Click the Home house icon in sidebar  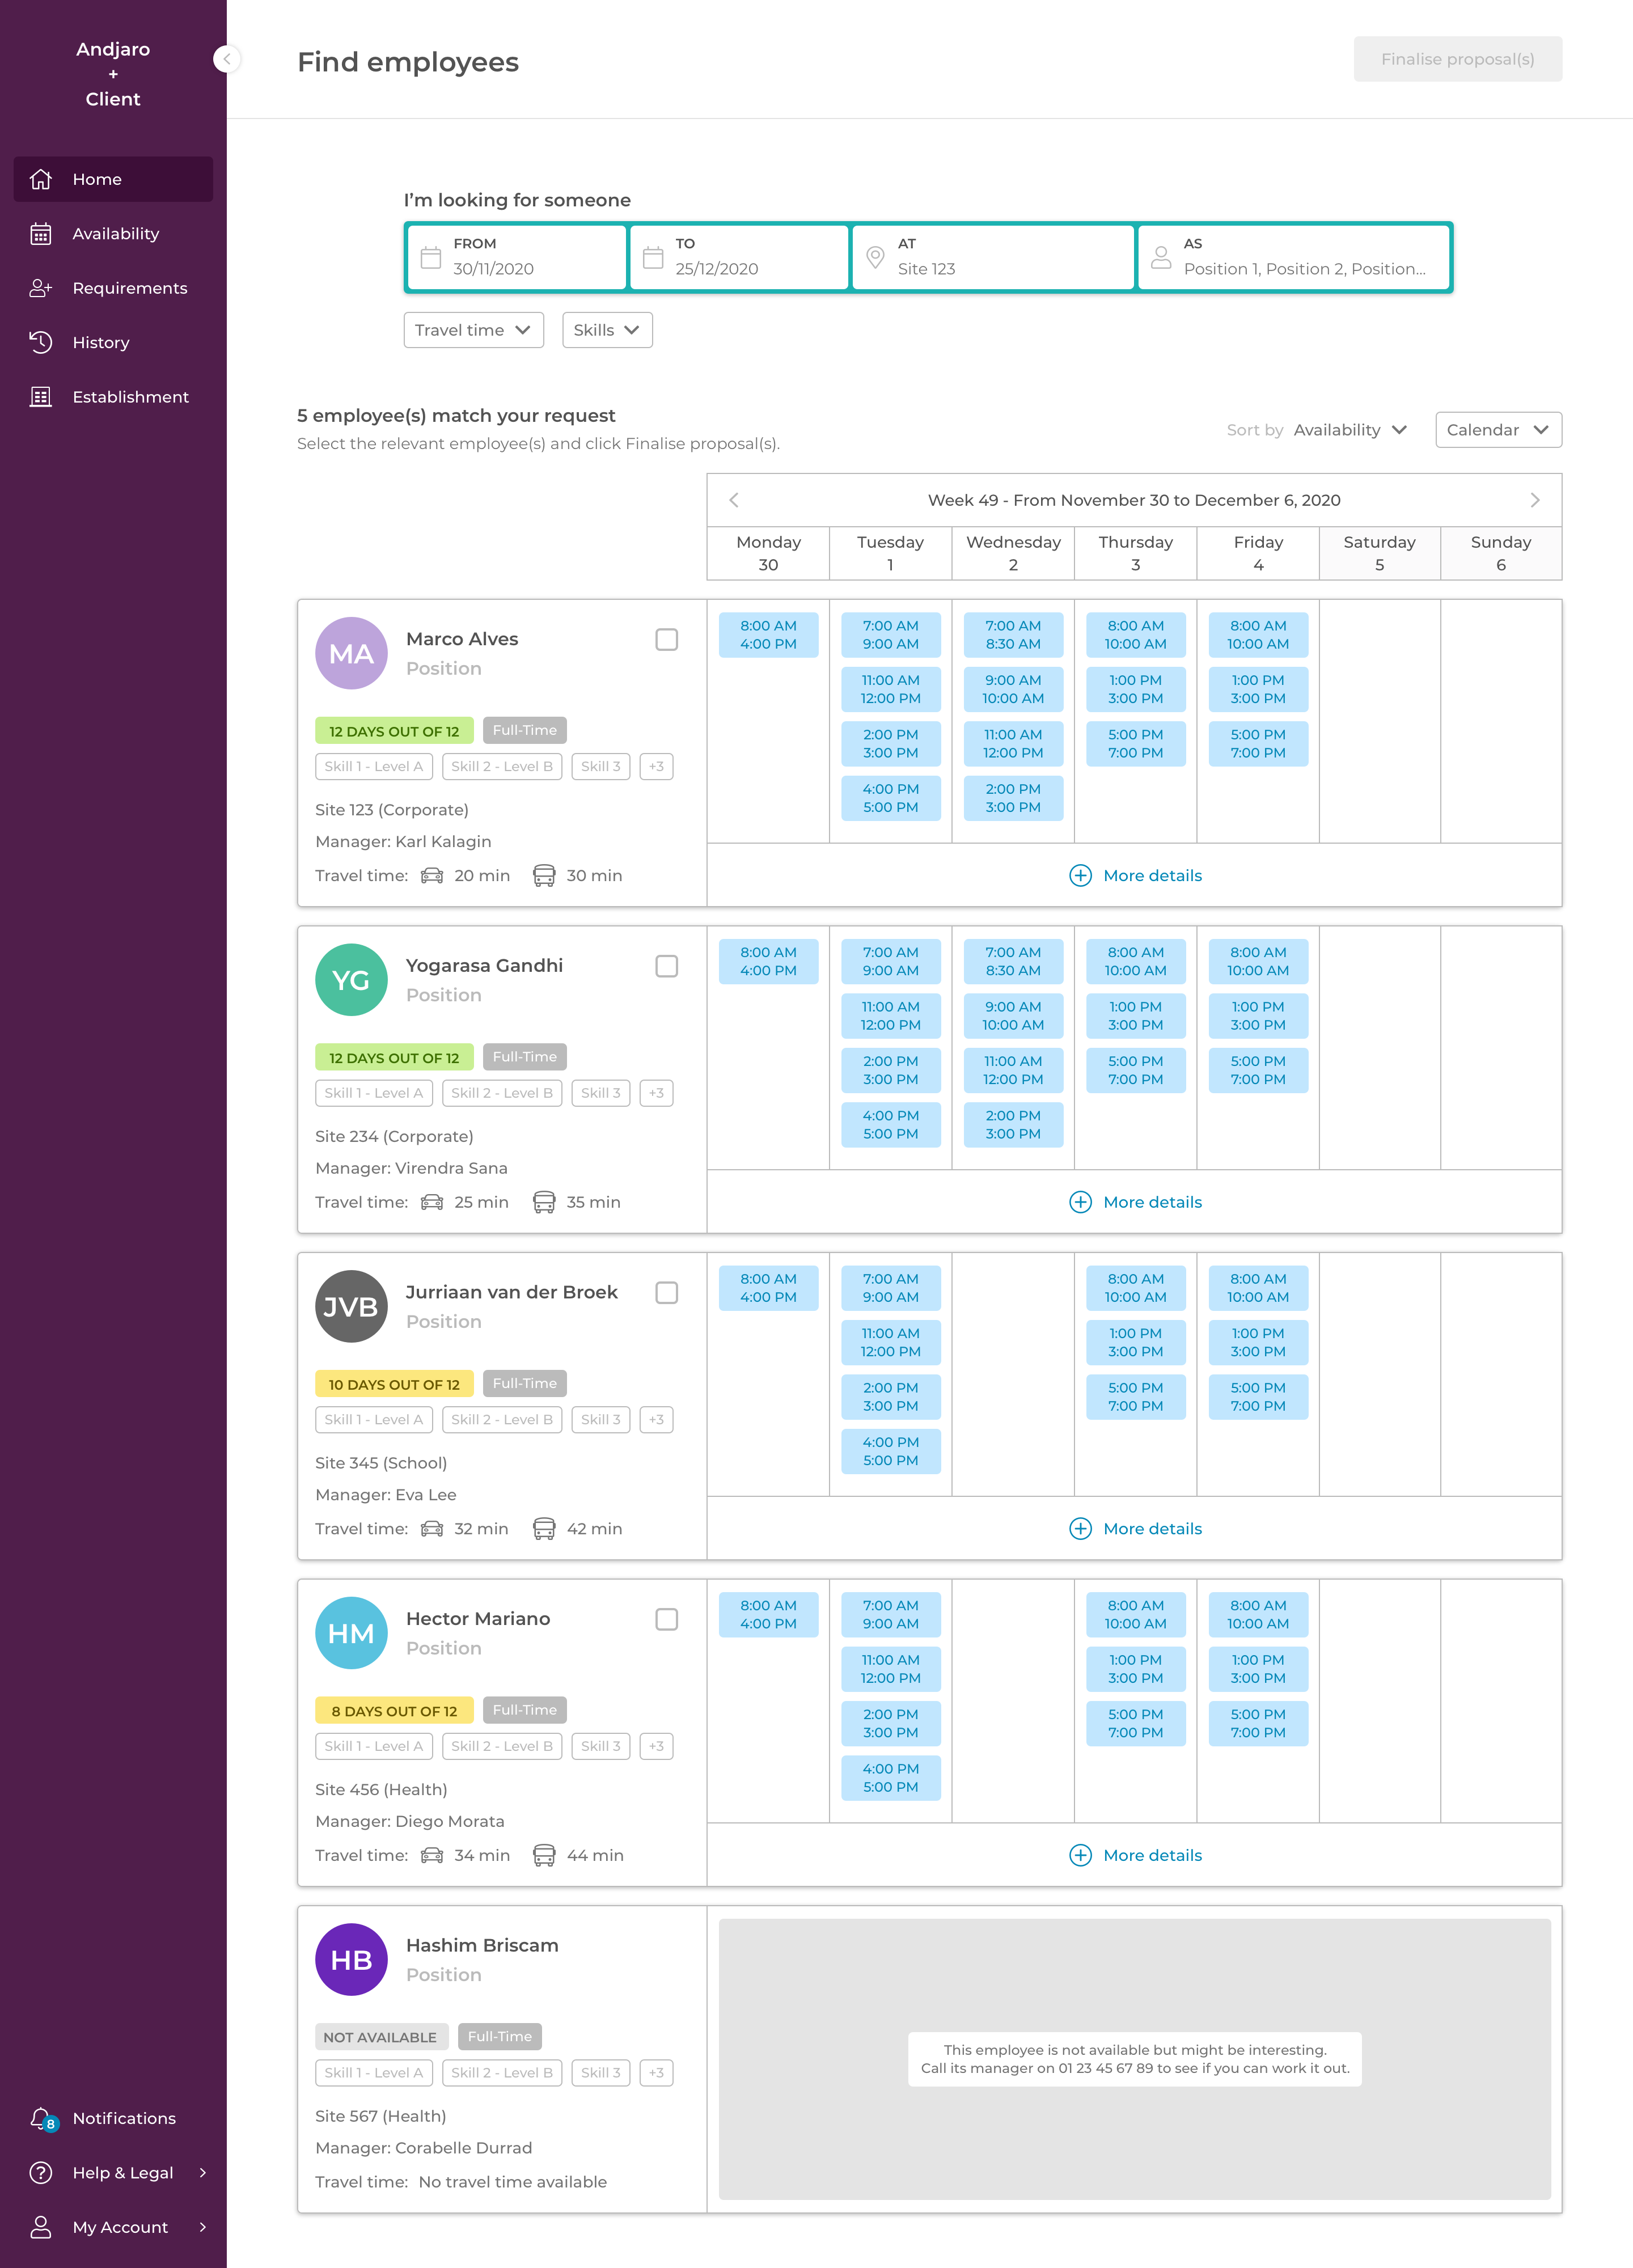tap(41, 179)
